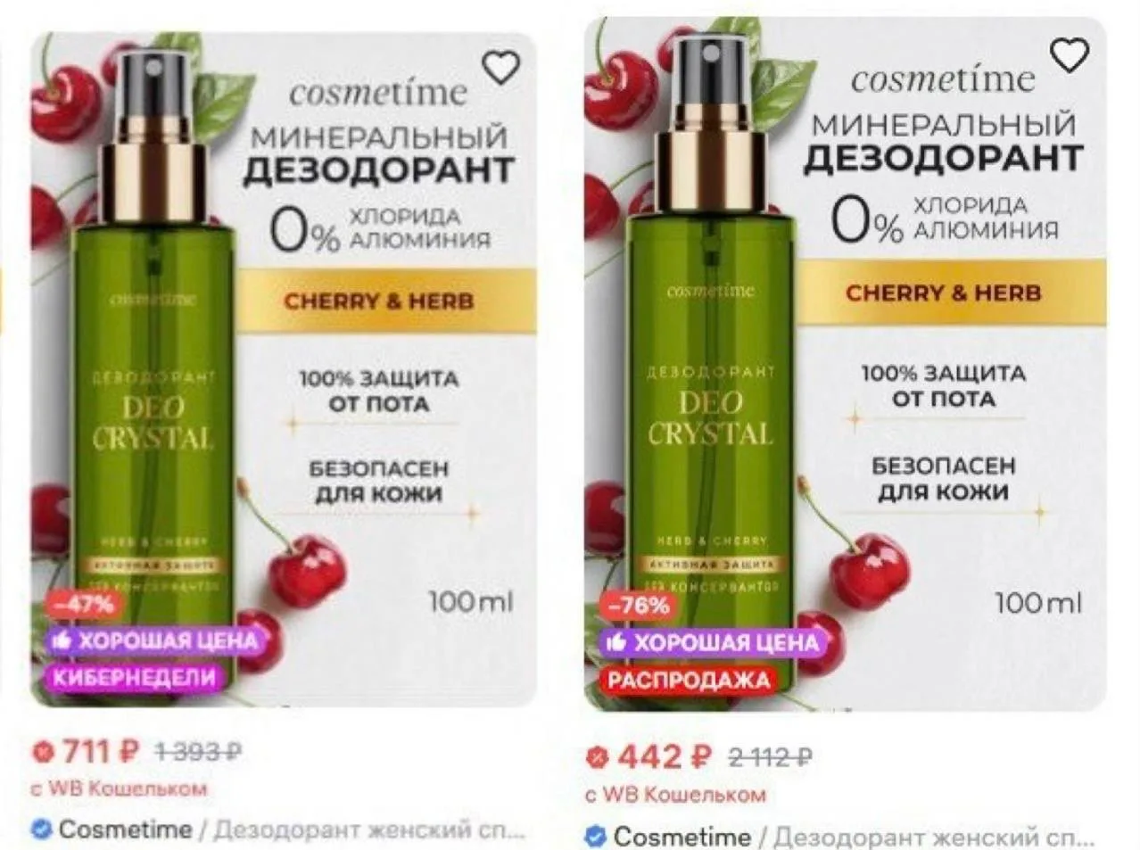This screenshot has width=1140, height=850.
Task: Open the Cosmetime brand link under 442 ₽
Action: click(682, 837)
